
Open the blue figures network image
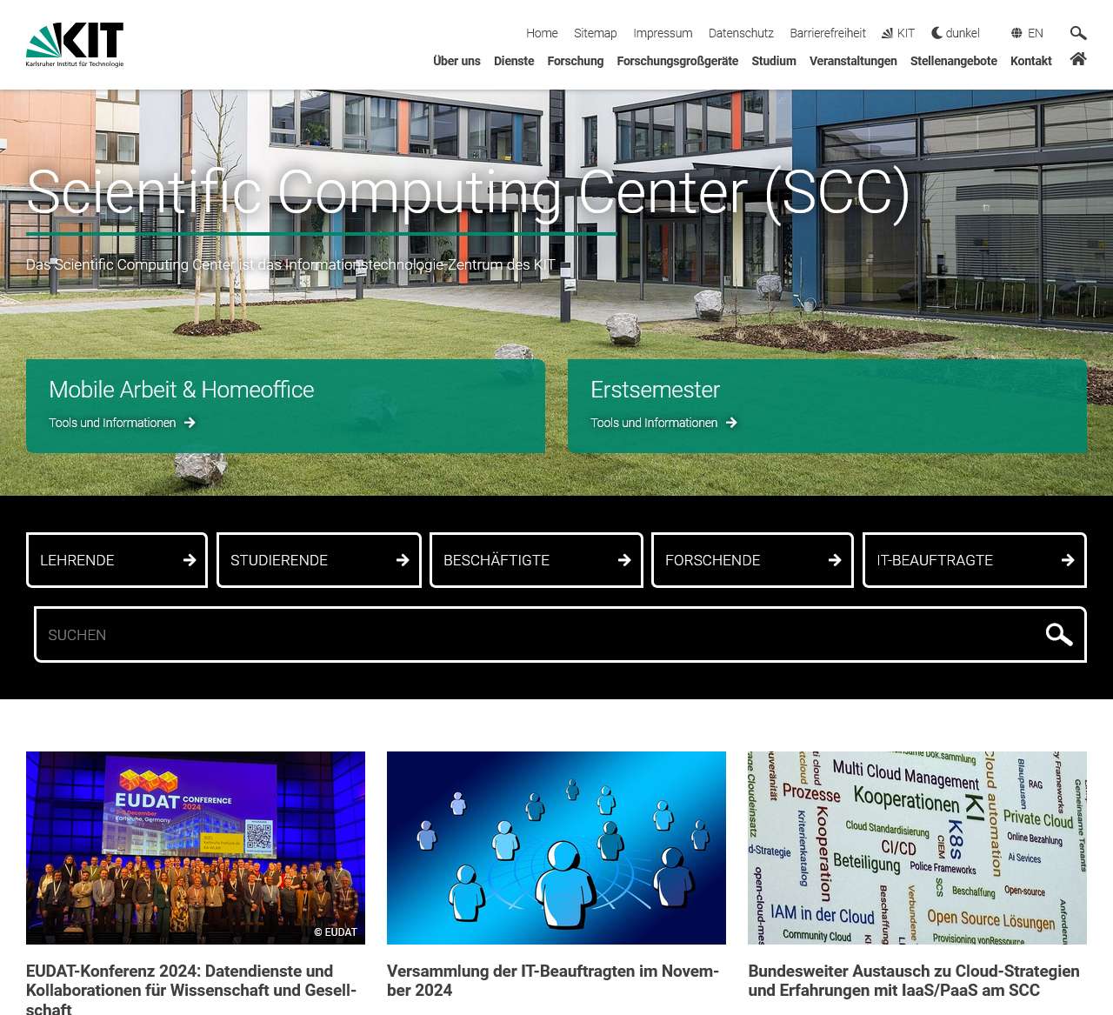[556, 848]
